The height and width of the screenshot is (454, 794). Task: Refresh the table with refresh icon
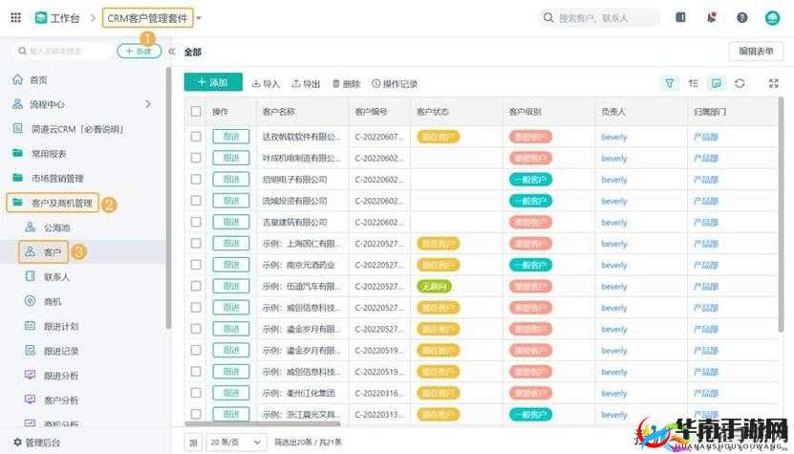(x=740, y=83)
